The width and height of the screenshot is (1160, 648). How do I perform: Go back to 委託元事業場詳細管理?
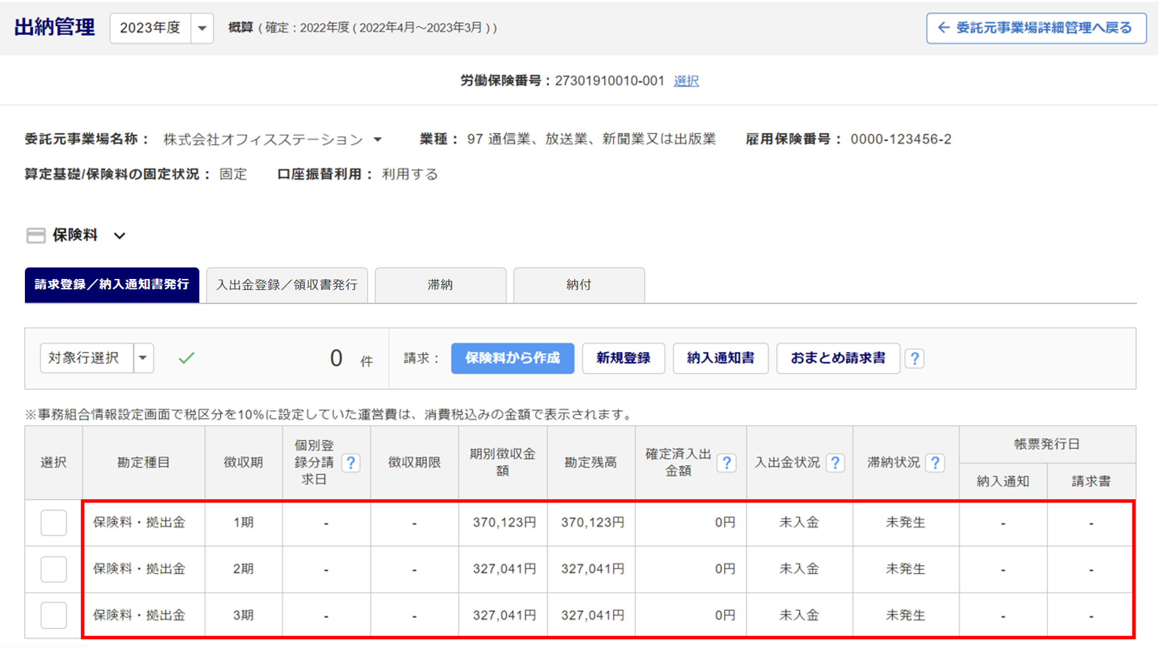1036,28
